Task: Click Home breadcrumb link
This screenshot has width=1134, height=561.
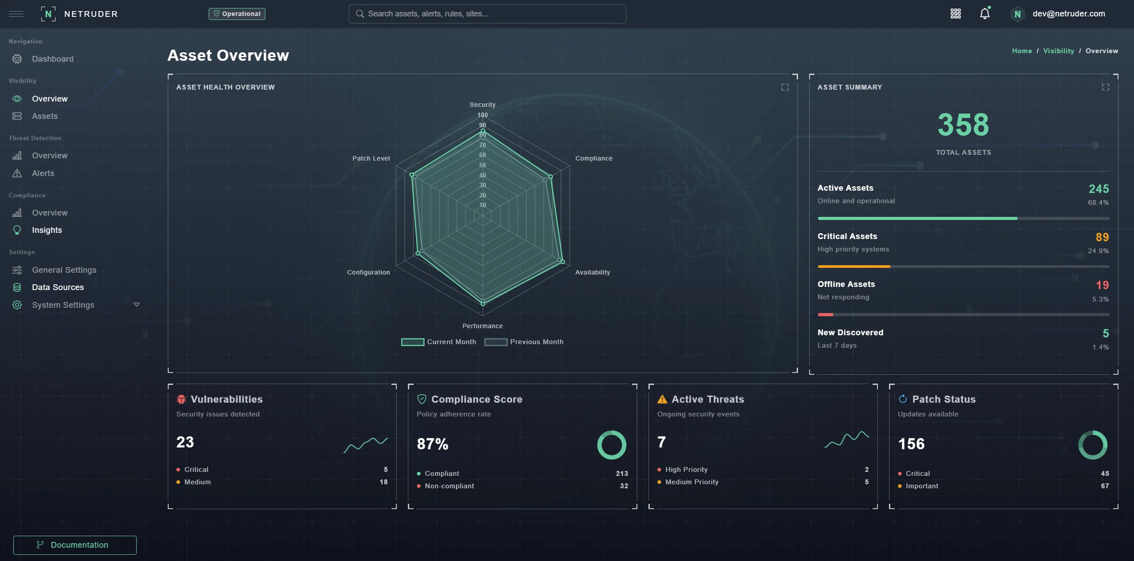Action: pyautogui.click(x=1022, y=51)
